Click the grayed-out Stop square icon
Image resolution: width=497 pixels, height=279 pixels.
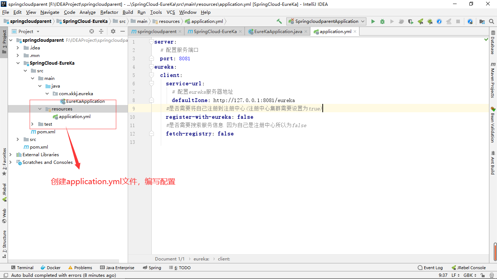[x=458, y=21]
